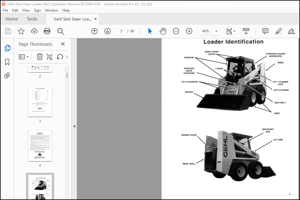Close the Gehl Skid Steer Loader tab
Image resolution: width=300 pixels, height=200 pixels.
95,19
